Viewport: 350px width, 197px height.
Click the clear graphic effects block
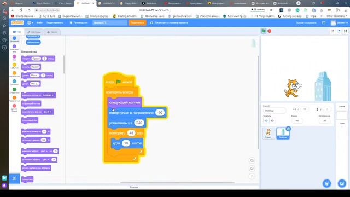(x=36, y=168)
